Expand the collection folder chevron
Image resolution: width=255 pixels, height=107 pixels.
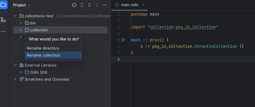tap(21, 30)
